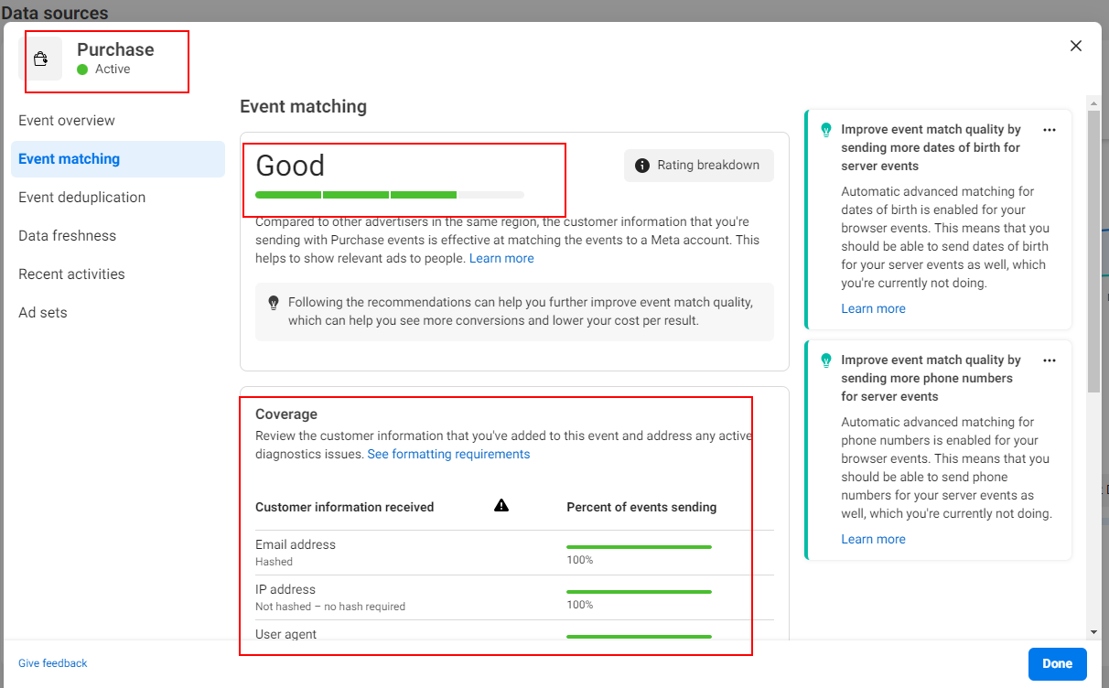1109x688 pixels.
Task: Click the lightbulb icon on the phone numbers tip
Action: coord(826,360)
